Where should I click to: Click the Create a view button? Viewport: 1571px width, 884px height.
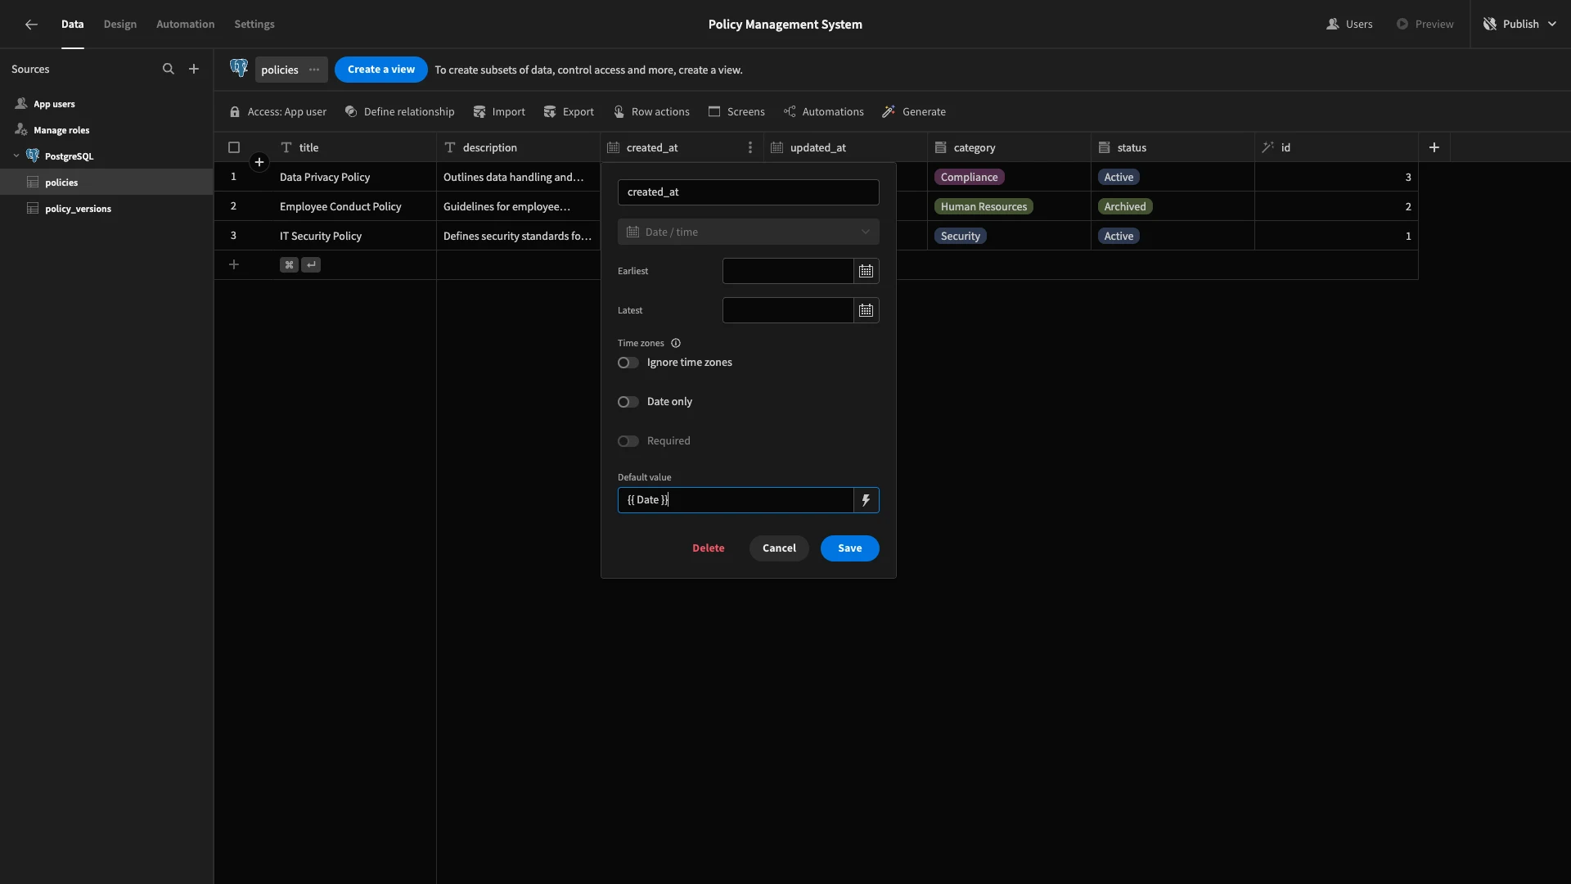click(381, 70)
